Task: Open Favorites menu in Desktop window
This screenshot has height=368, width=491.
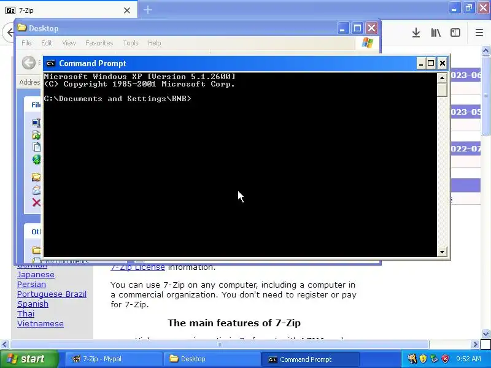Action: [99, 43]
